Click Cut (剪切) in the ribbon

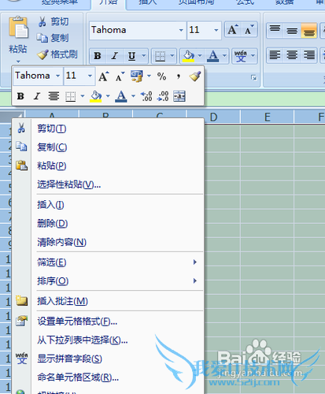point(54,21)
